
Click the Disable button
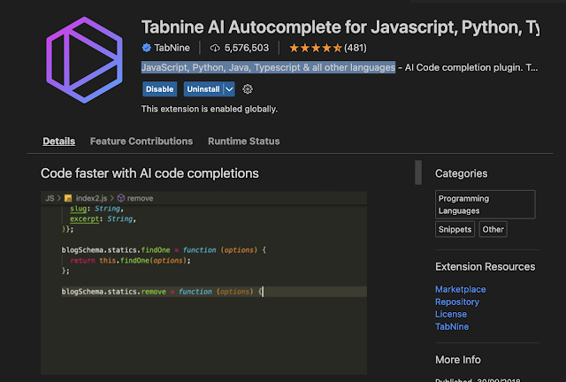click(x=159, y=89)
